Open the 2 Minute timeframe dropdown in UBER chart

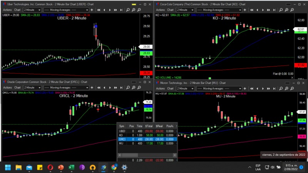pyautogui.click(x=32, y=10)
